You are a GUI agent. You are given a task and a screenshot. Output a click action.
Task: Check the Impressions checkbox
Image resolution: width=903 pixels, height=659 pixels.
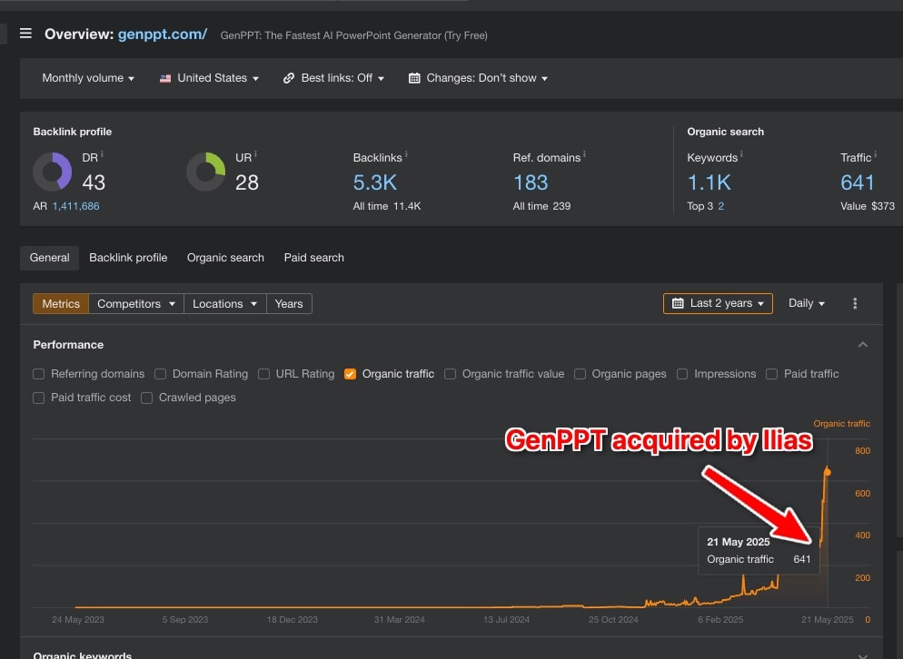click(x=681, y=374)
